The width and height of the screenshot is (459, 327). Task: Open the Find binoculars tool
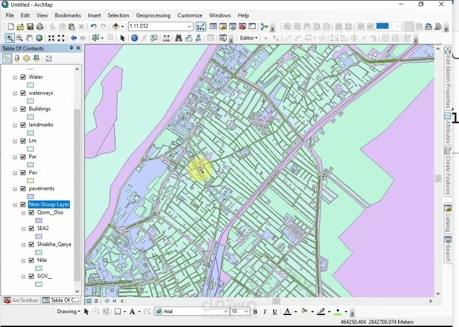(x=178, y=38)
